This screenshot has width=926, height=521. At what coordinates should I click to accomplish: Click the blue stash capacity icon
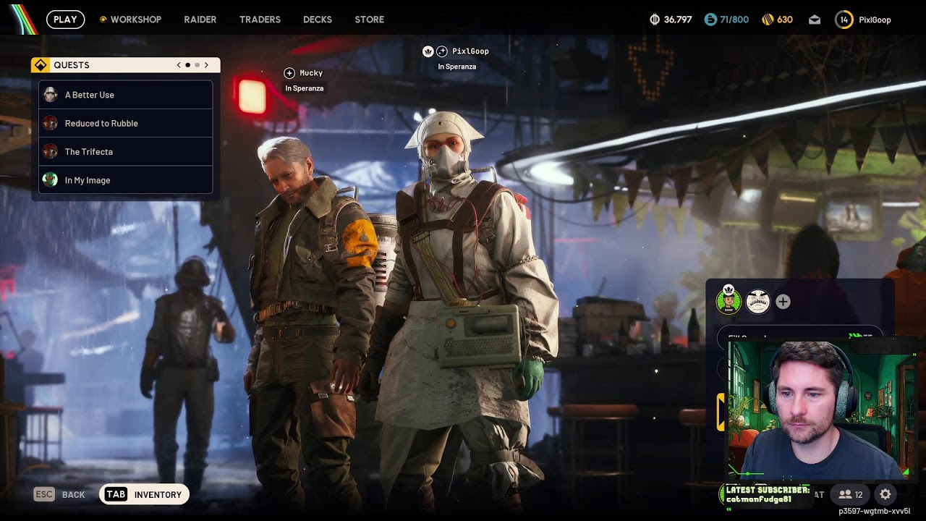[710, 20]
